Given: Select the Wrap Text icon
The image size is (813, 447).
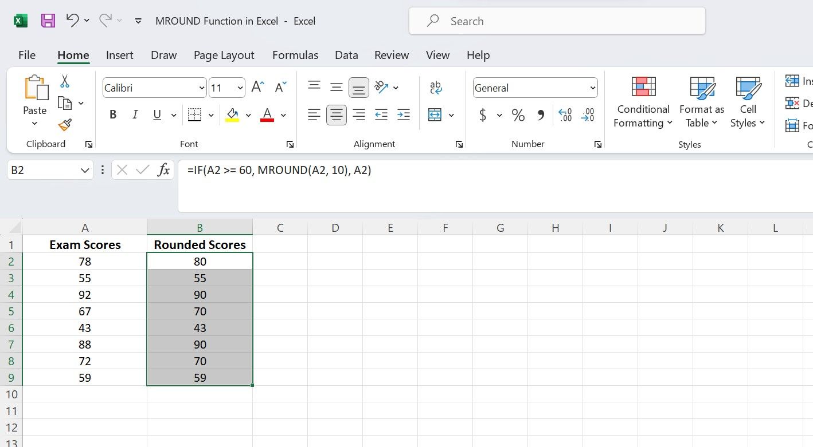Looking at the screenshot, I should [436, 87].
